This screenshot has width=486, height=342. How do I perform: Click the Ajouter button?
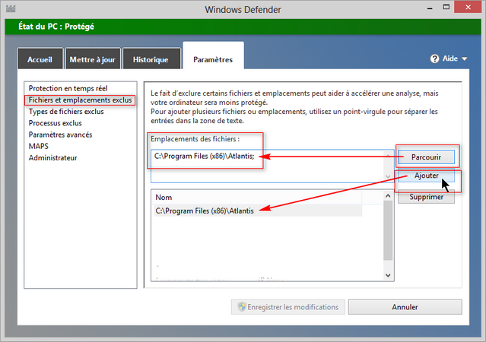pyautogui.click(x=426, y=176)
